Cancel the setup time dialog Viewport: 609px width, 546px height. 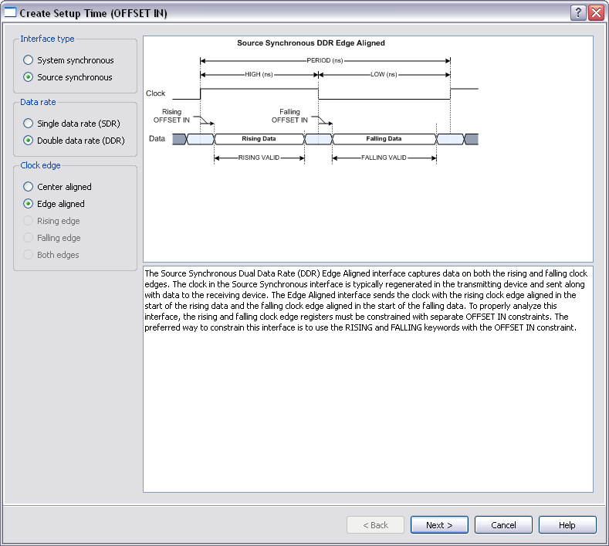point(503,525)
